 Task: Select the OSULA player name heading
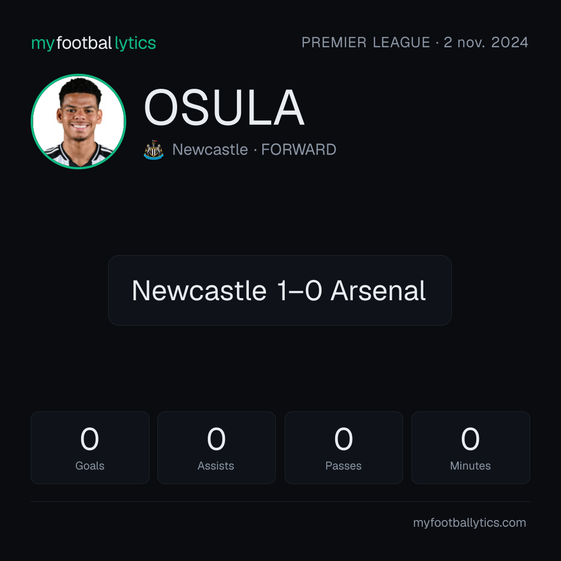click(224, 108)
